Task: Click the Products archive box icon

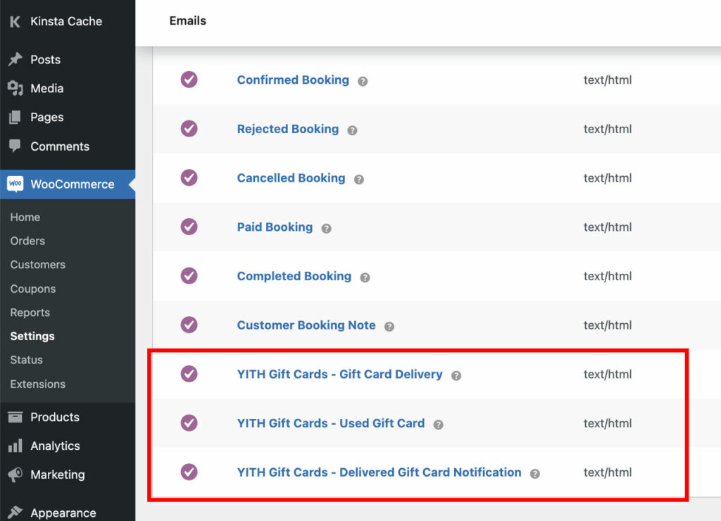Action: (15, 417)
